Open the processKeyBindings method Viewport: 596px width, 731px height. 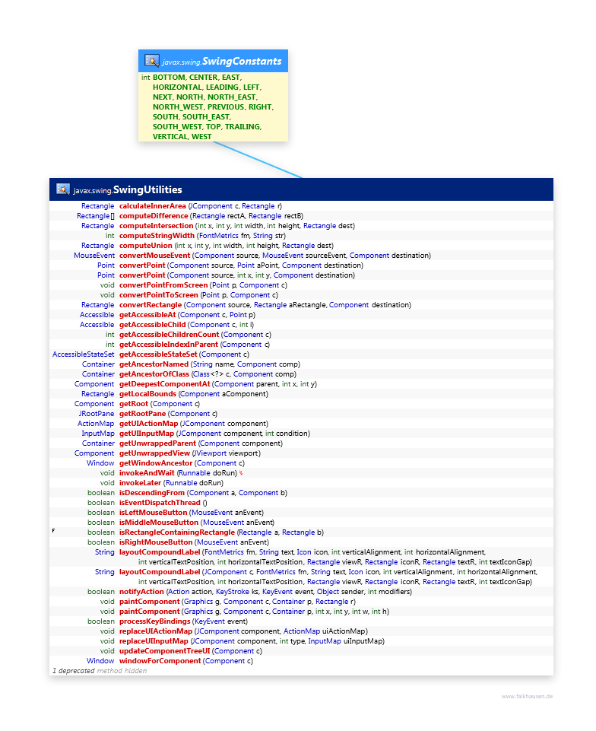[155, 621]
